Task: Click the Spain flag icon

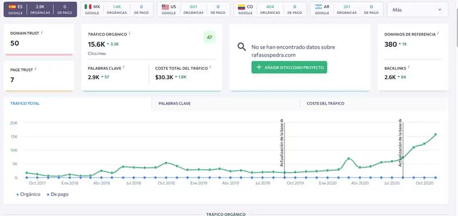Action: [x=12, y=7]
